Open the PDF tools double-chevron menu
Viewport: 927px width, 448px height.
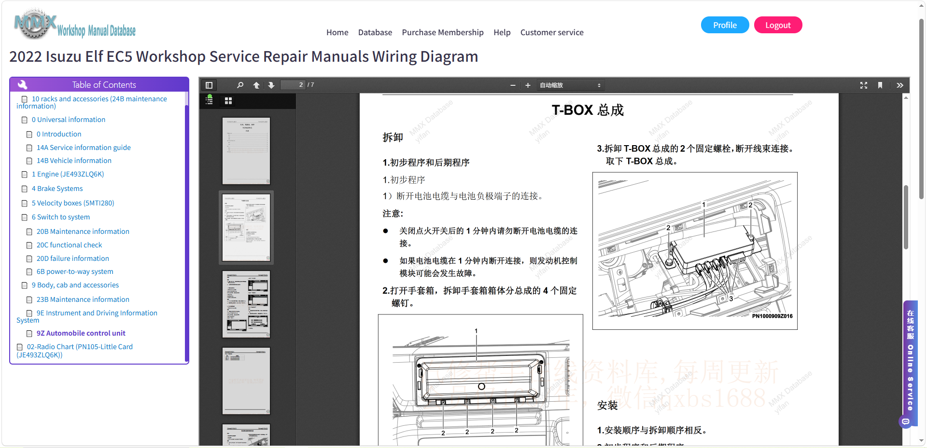(900, 85)
